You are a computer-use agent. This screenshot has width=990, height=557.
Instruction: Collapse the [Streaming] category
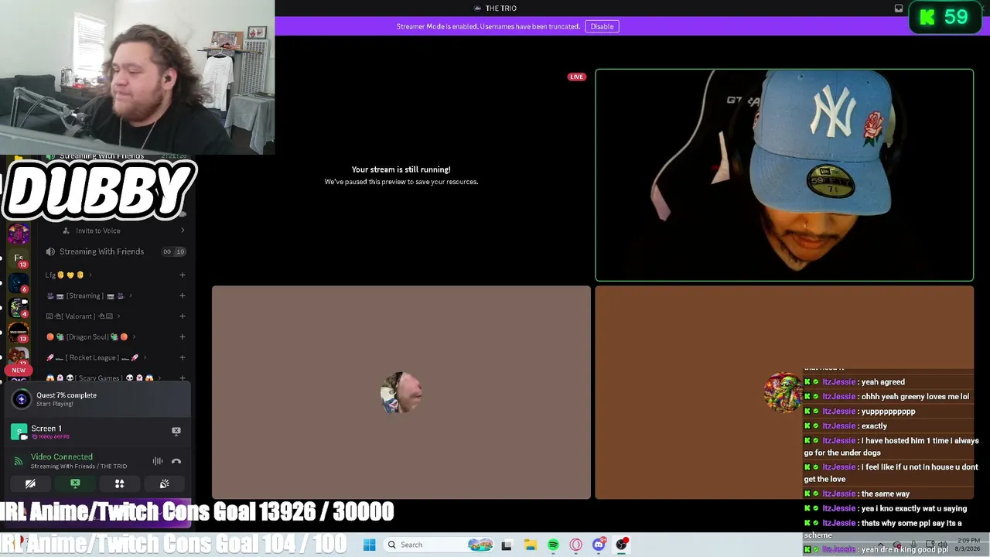[89, 296]
